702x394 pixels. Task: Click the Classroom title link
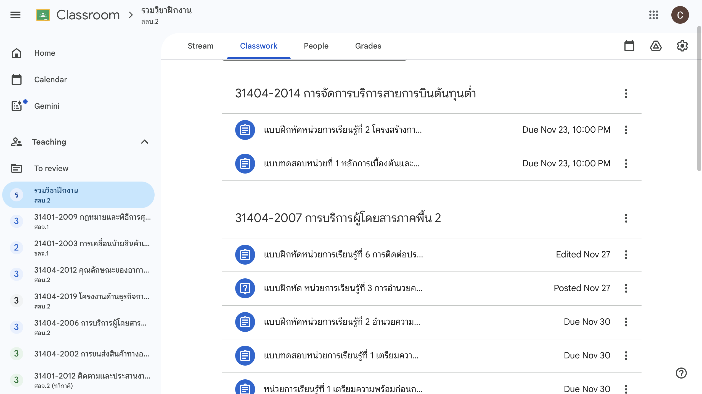[x=88, y=15]
